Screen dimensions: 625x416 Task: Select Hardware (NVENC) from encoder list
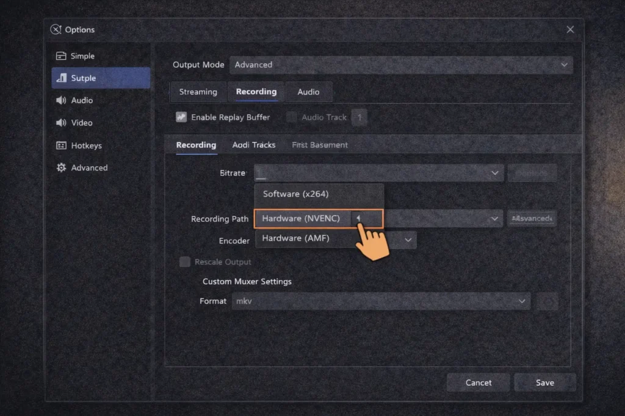[x=305, y=219]
